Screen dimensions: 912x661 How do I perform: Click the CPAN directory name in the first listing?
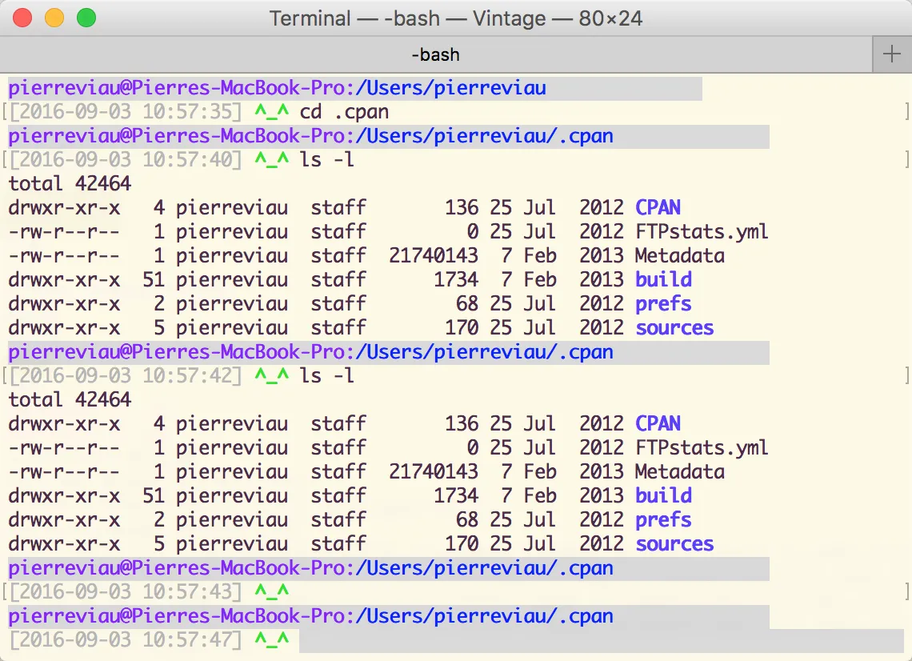(658, 208)
